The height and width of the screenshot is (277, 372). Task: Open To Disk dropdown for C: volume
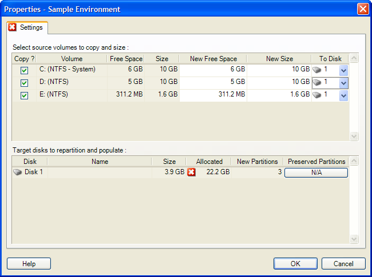pos(343,70)
